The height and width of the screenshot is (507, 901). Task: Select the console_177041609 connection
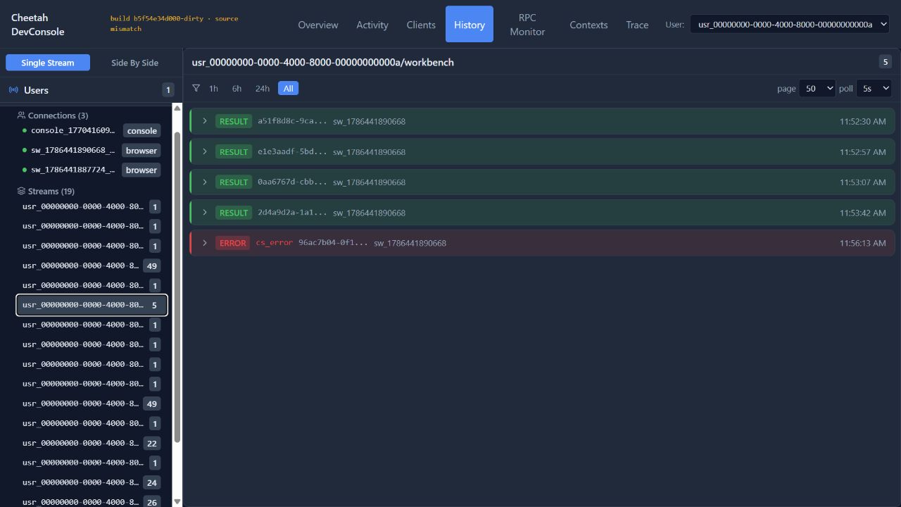[92, 130]
